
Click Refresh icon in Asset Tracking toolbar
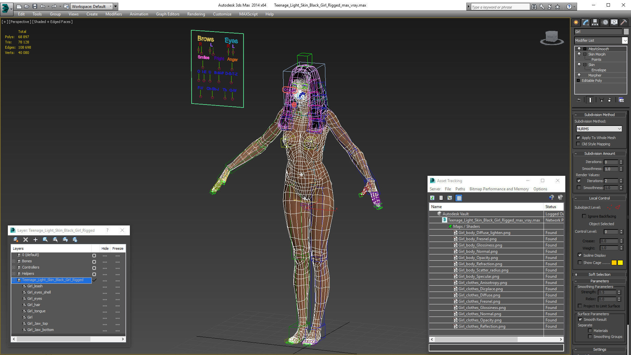click(432, 198)
